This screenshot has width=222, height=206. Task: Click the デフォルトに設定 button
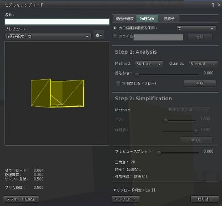click(x=21, y=199)
